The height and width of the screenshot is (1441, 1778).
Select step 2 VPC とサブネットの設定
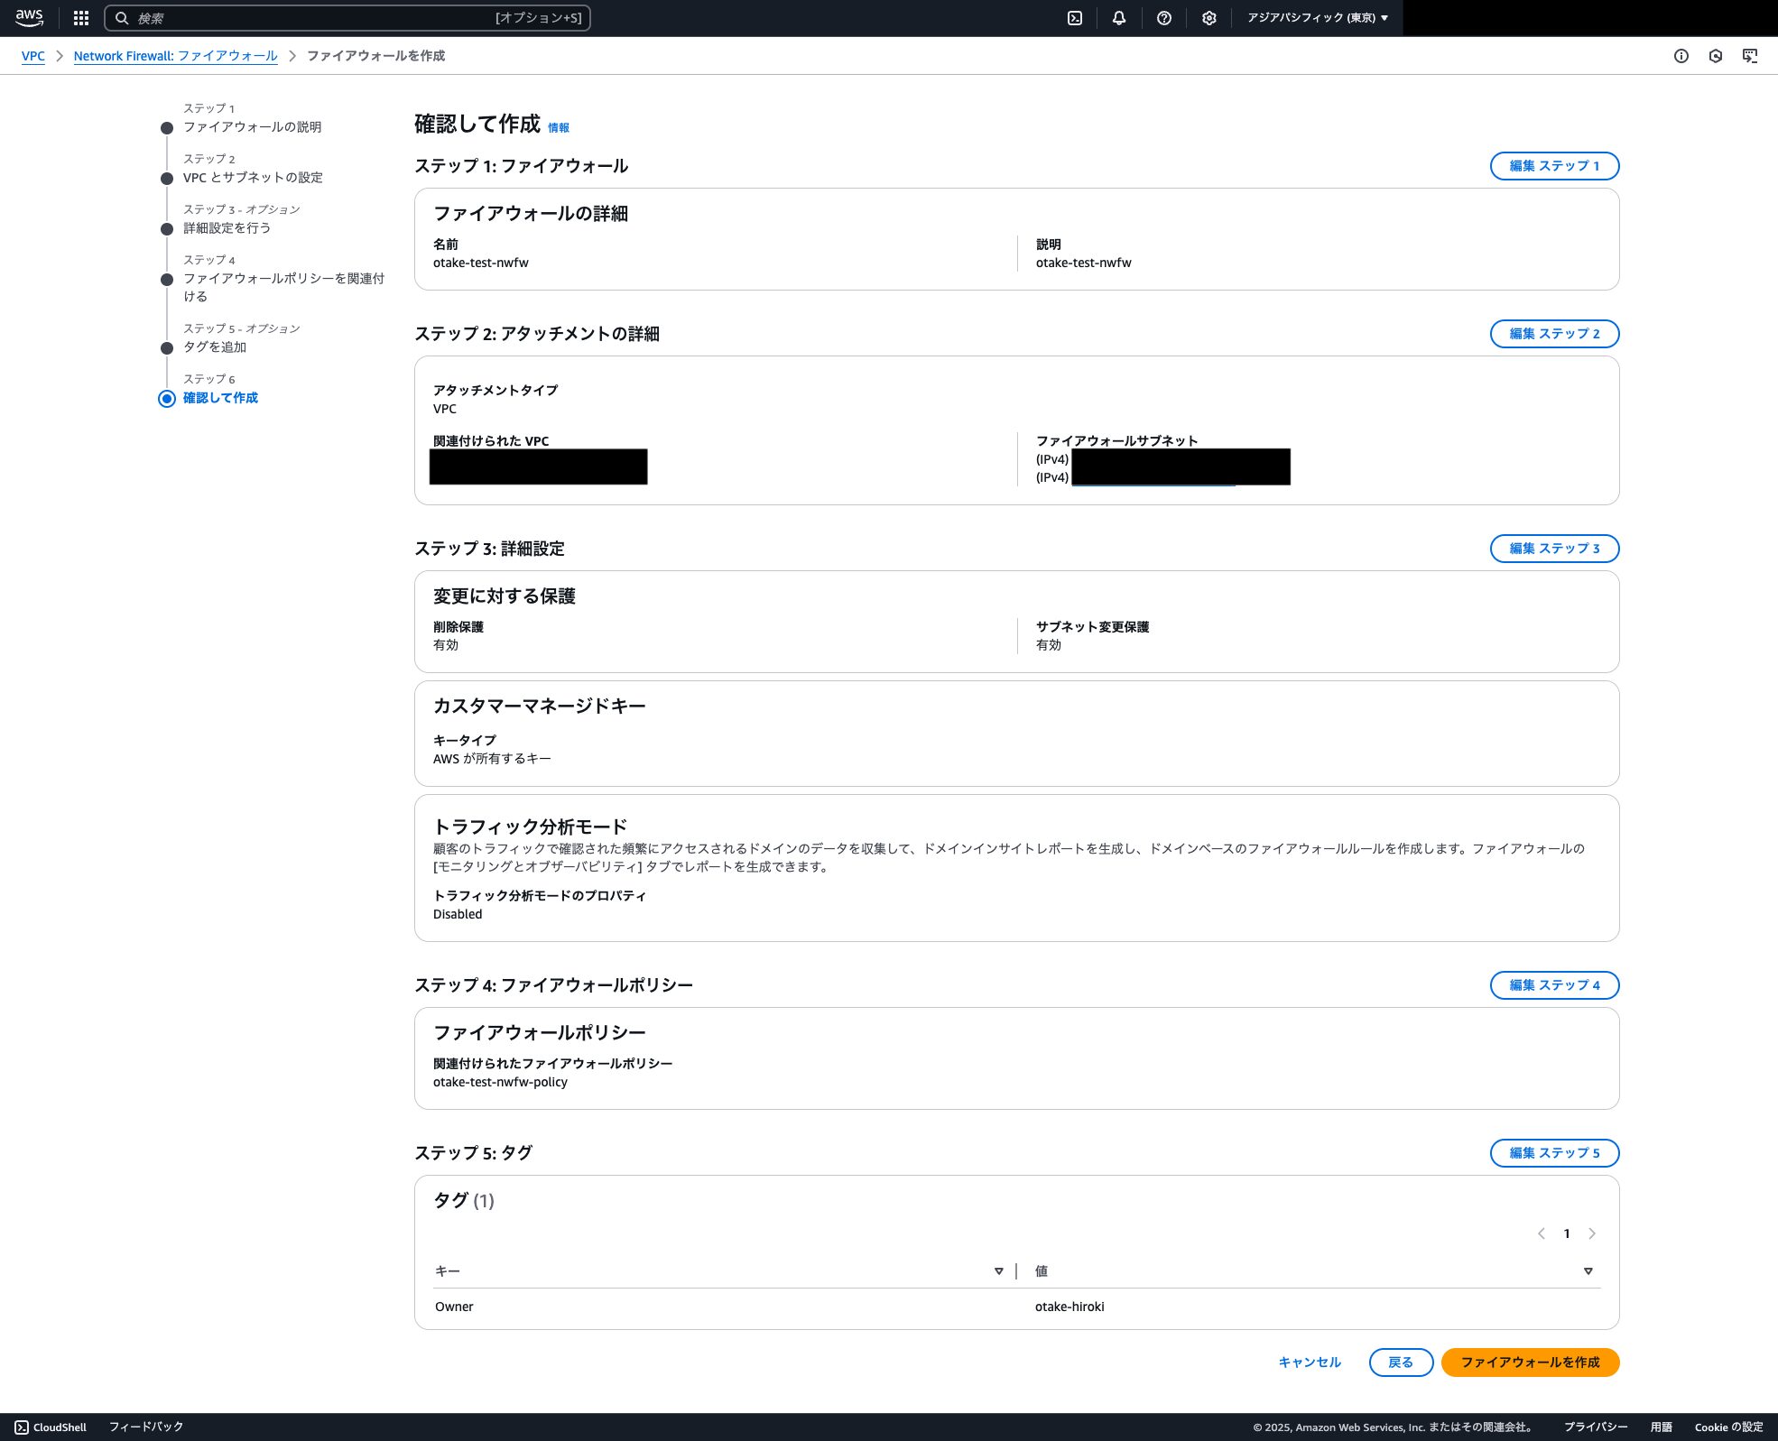(x=253, y=178)
